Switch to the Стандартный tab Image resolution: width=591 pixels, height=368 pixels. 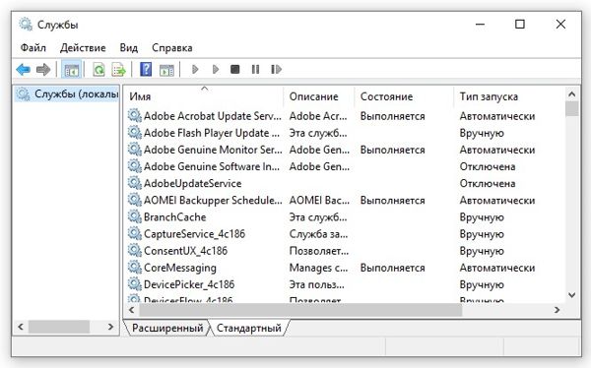249,328
